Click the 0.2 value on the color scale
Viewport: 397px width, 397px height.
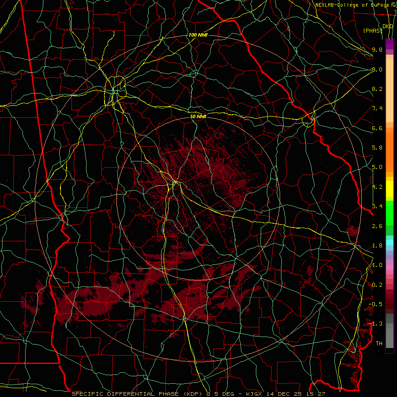click(377, 285)
